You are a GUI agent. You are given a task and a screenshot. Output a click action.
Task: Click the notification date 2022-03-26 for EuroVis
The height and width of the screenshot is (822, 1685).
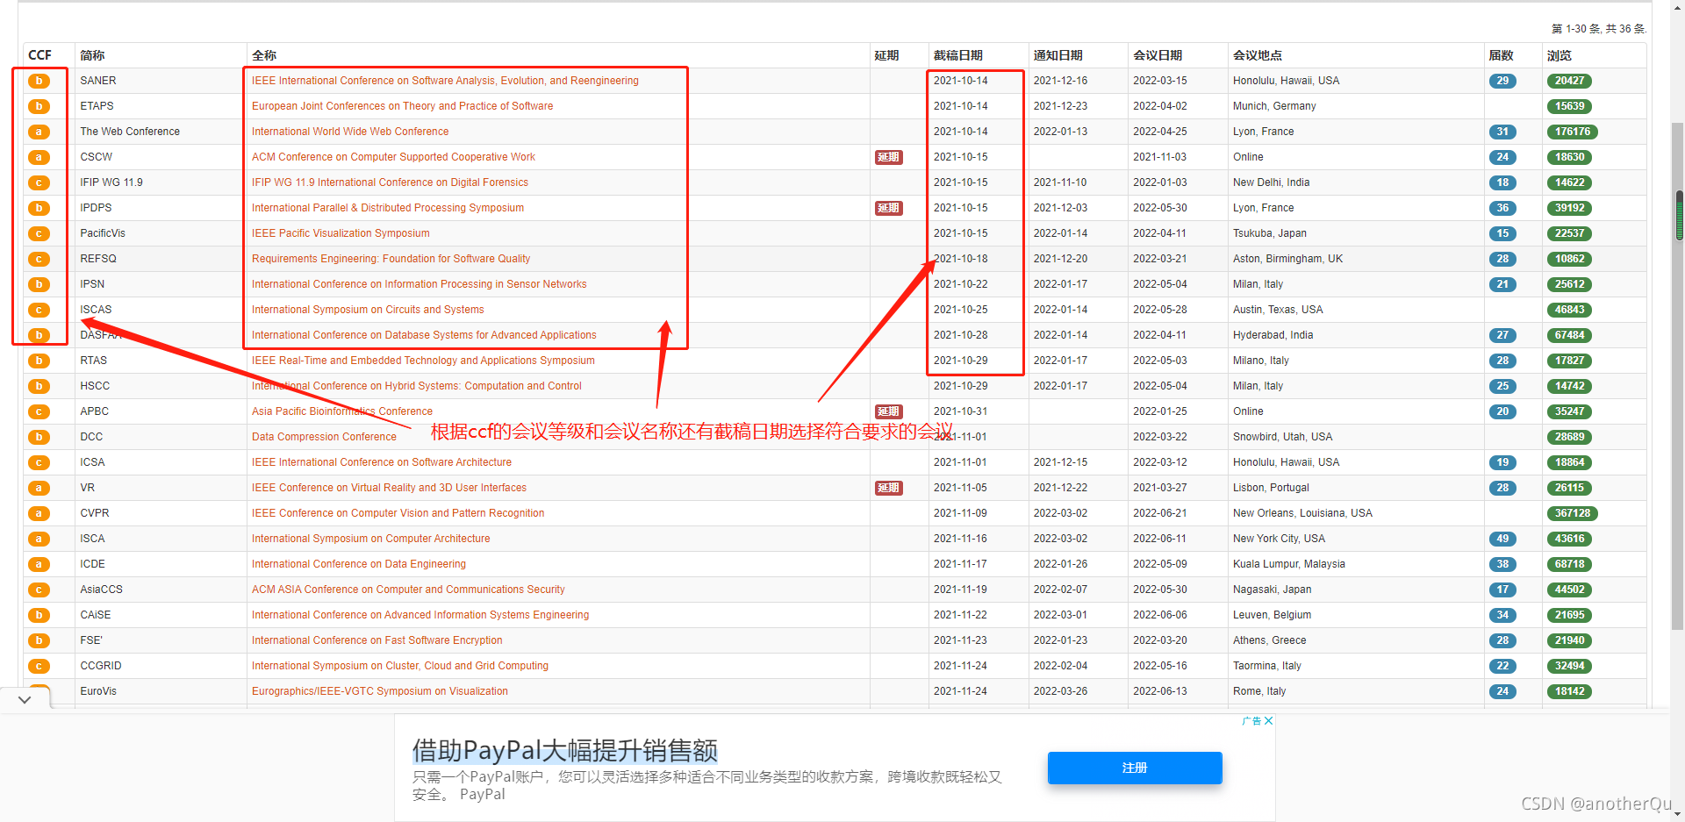pos(1060,691)
